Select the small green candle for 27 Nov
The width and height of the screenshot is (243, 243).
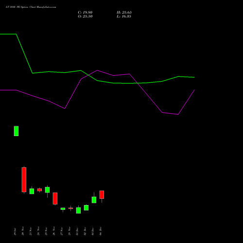[x=63, y=209]
